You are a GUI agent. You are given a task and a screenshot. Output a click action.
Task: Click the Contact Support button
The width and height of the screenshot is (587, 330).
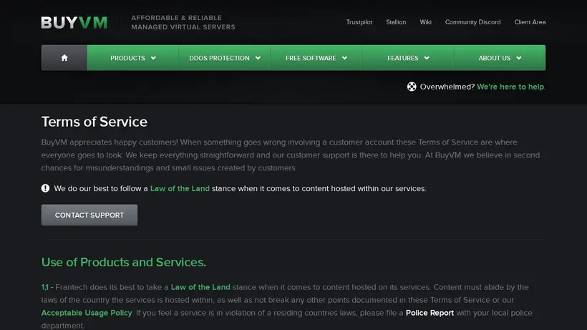click(89, 215)
